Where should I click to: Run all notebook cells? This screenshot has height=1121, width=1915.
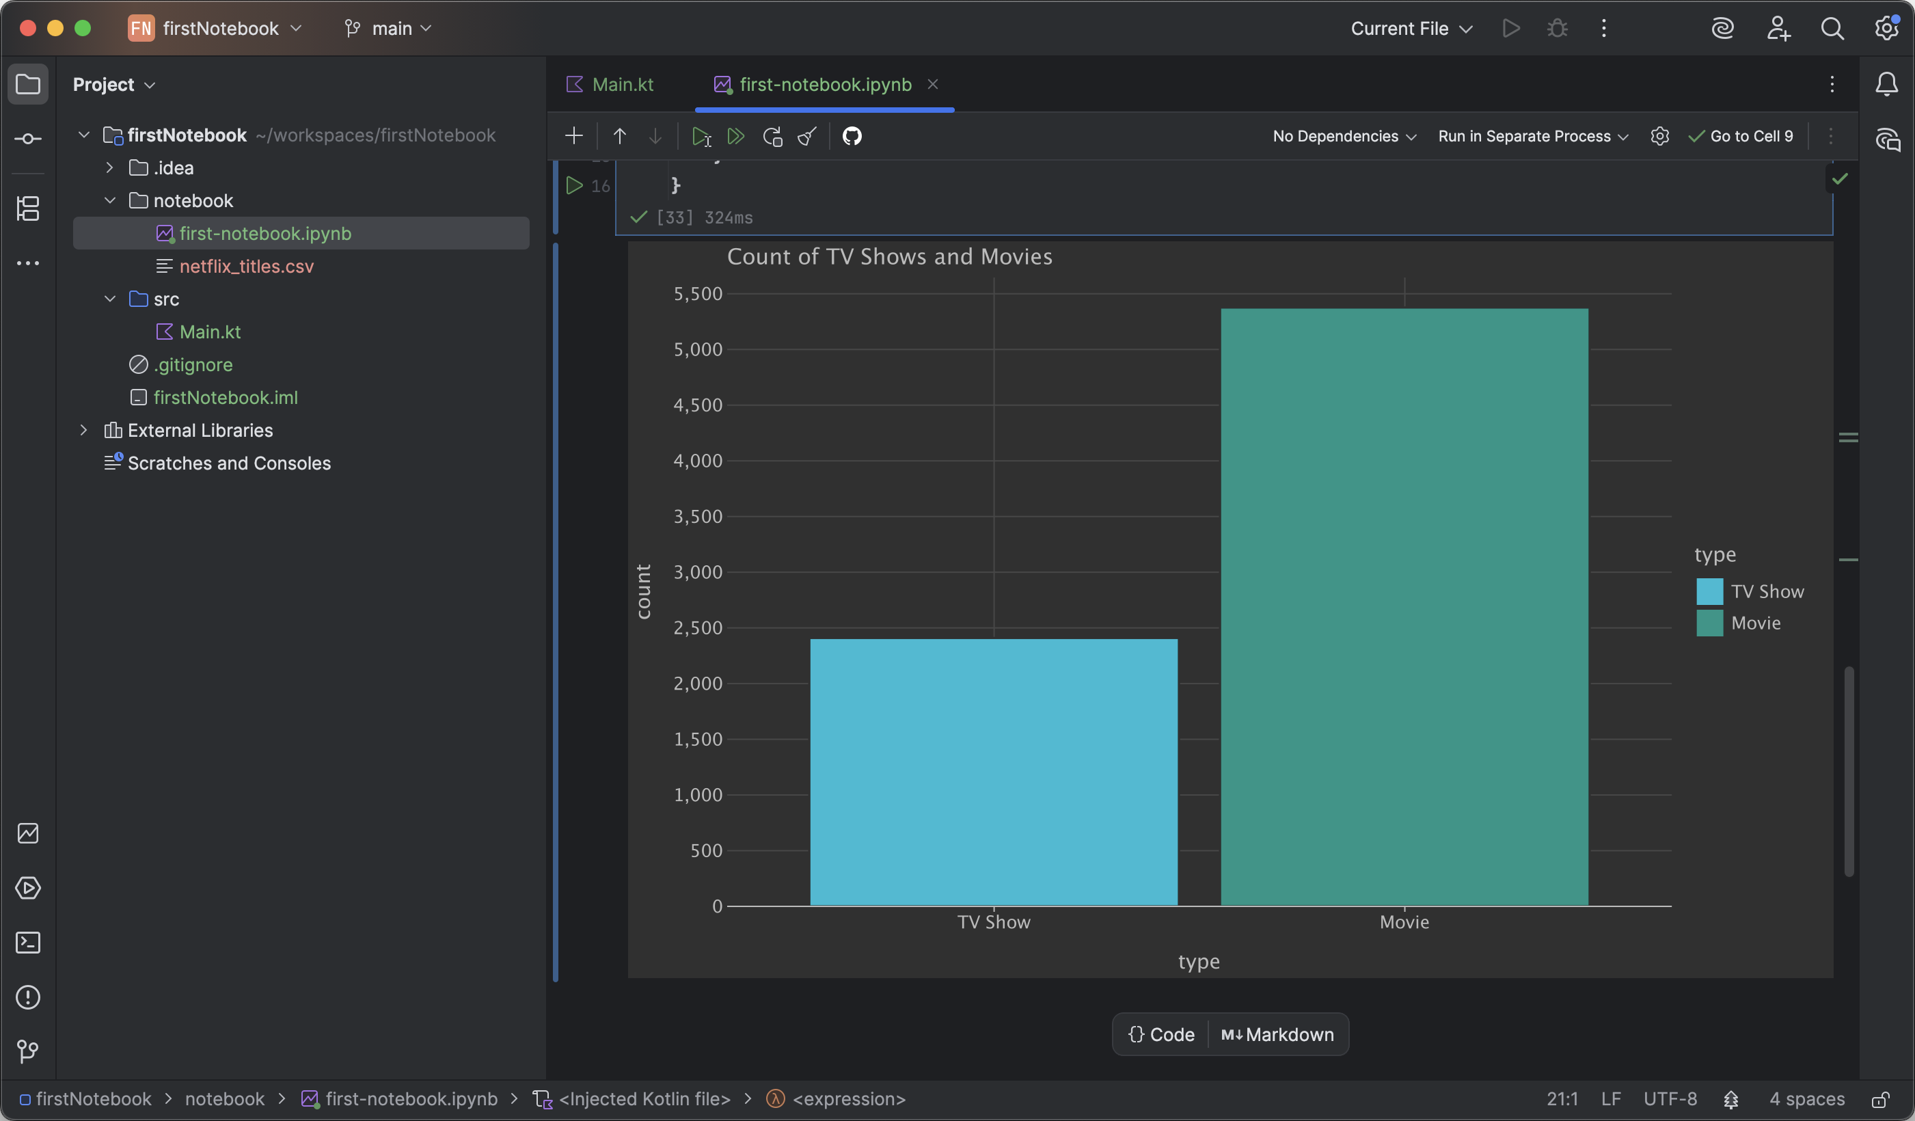(735, 136)
